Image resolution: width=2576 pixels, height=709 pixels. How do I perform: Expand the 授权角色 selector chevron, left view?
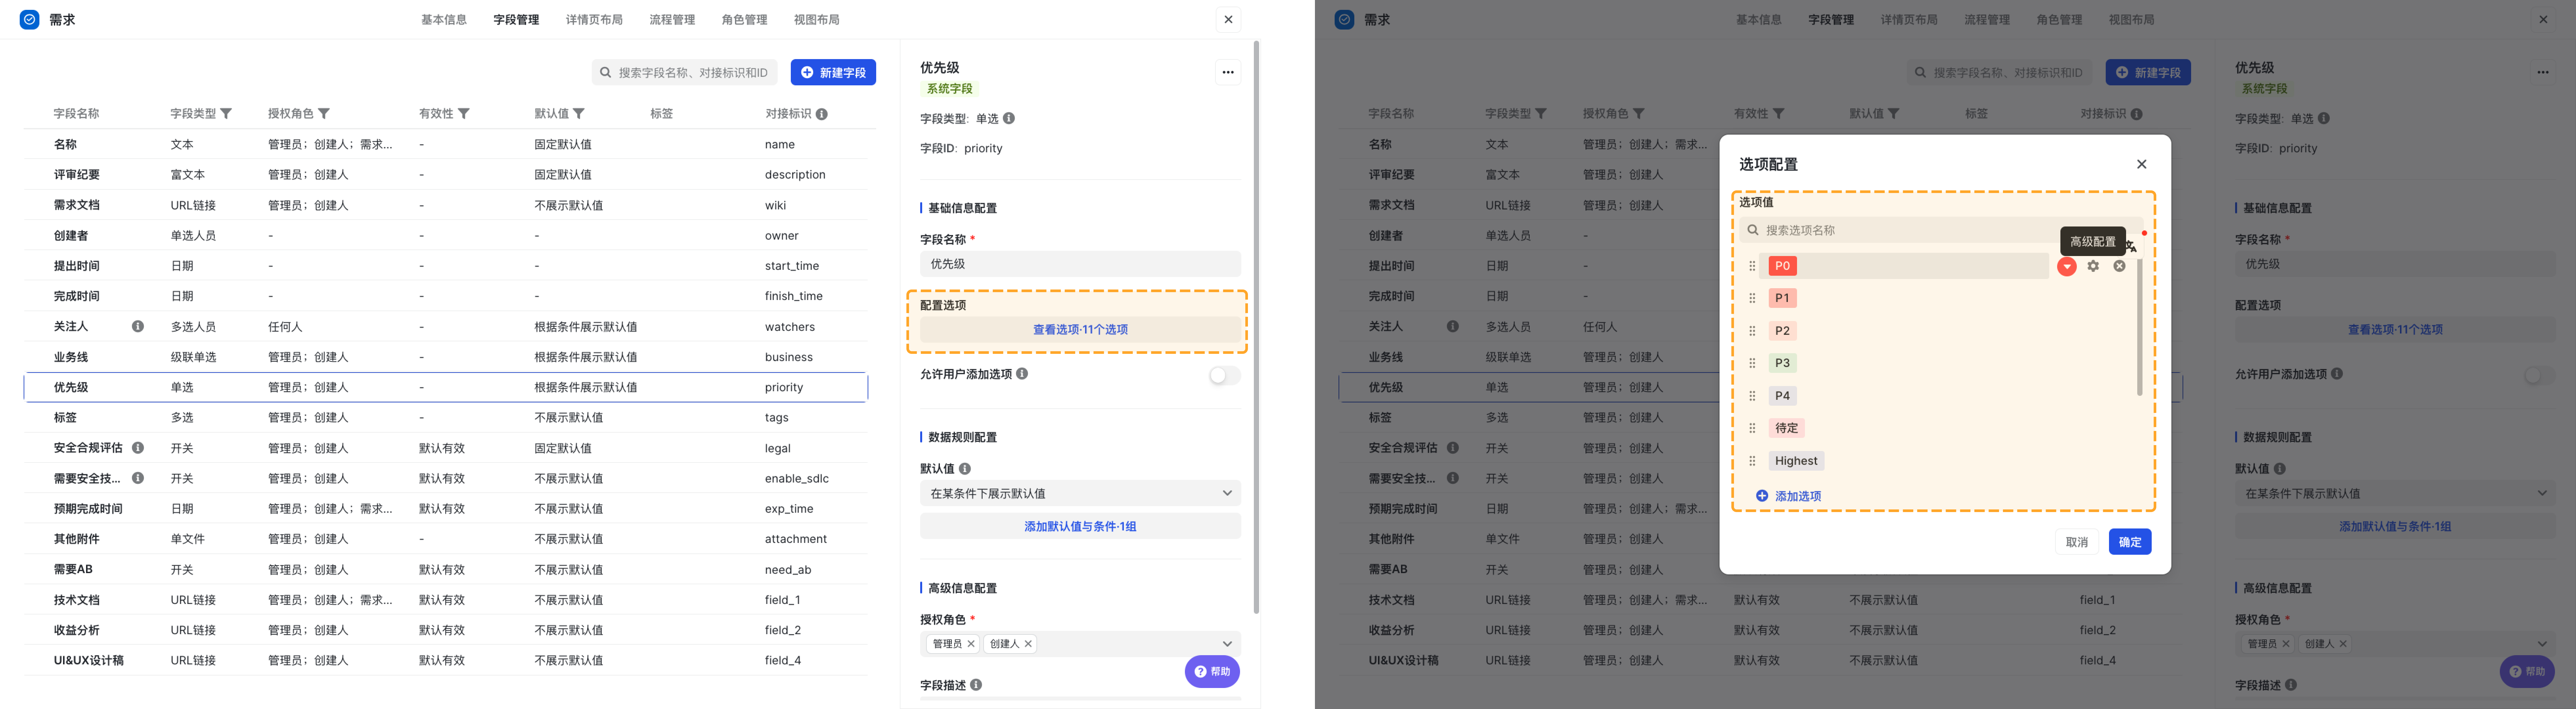(x=1227, y=644)
